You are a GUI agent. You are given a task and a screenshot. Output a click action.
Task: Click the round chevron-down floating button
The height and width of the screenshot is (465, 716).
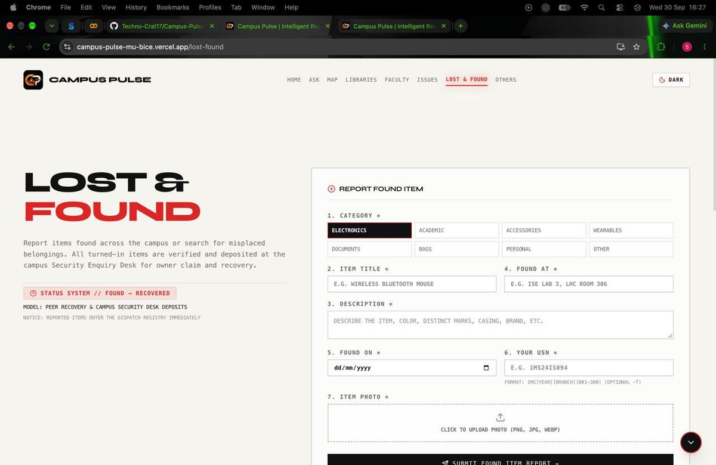690,442
